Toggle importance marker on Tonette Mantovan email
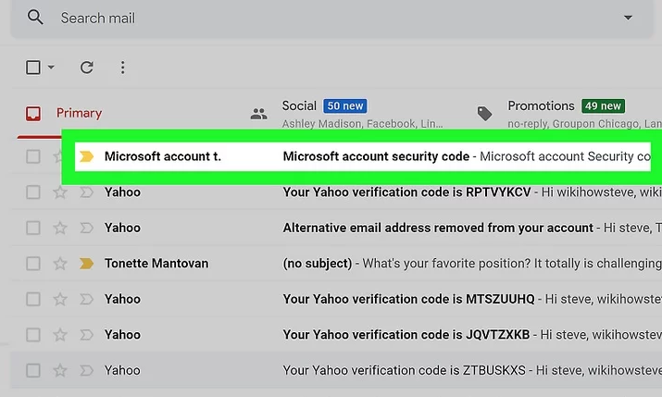Screen dimensions: 662x397 click(86, 264)
